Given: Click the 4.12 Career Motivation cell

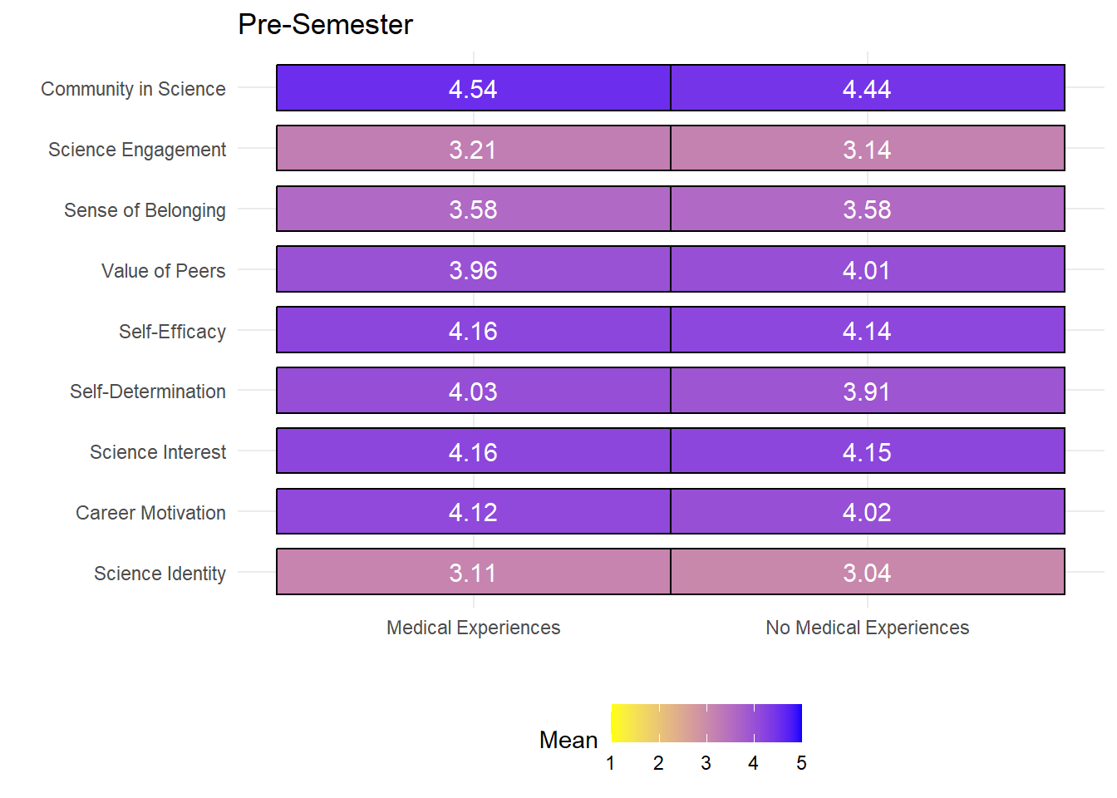Looking at the screenshot, I should (474, 511).
